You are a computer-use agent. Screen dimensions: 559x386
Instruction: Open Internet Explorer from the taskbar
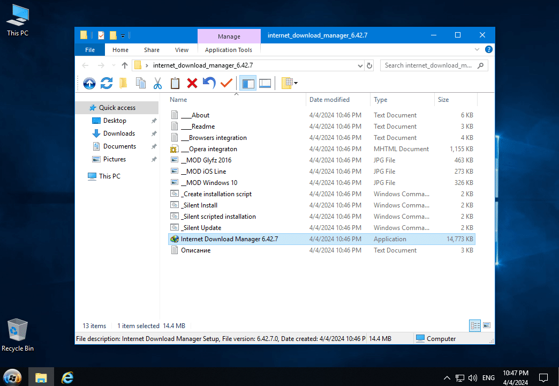point(67,377)
